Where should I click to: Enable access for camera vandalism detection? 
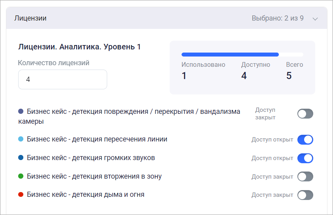pos(305,114)
